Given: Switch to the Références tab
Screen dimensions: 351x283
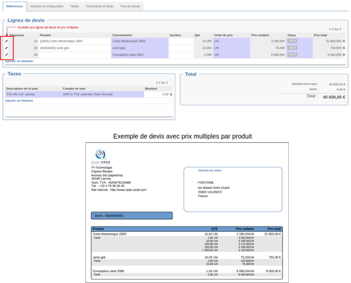Looking at the screenshot, I should click(15, 6).
